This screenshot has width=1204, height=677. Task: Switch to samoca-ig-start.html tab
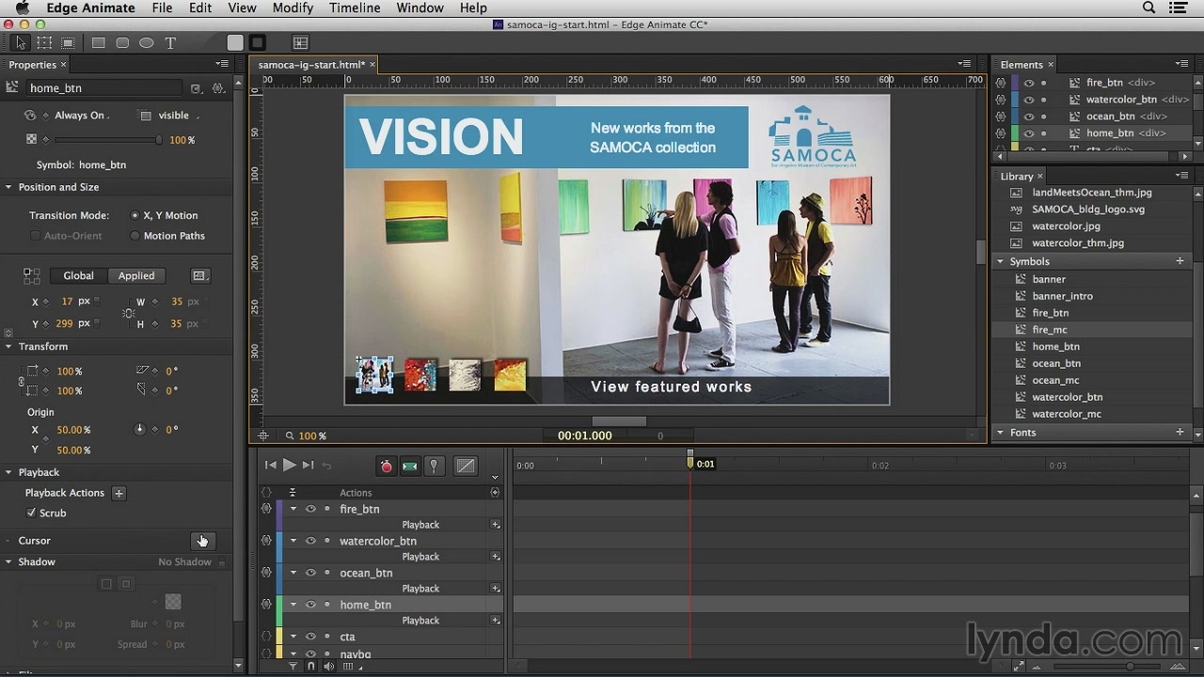311,65
